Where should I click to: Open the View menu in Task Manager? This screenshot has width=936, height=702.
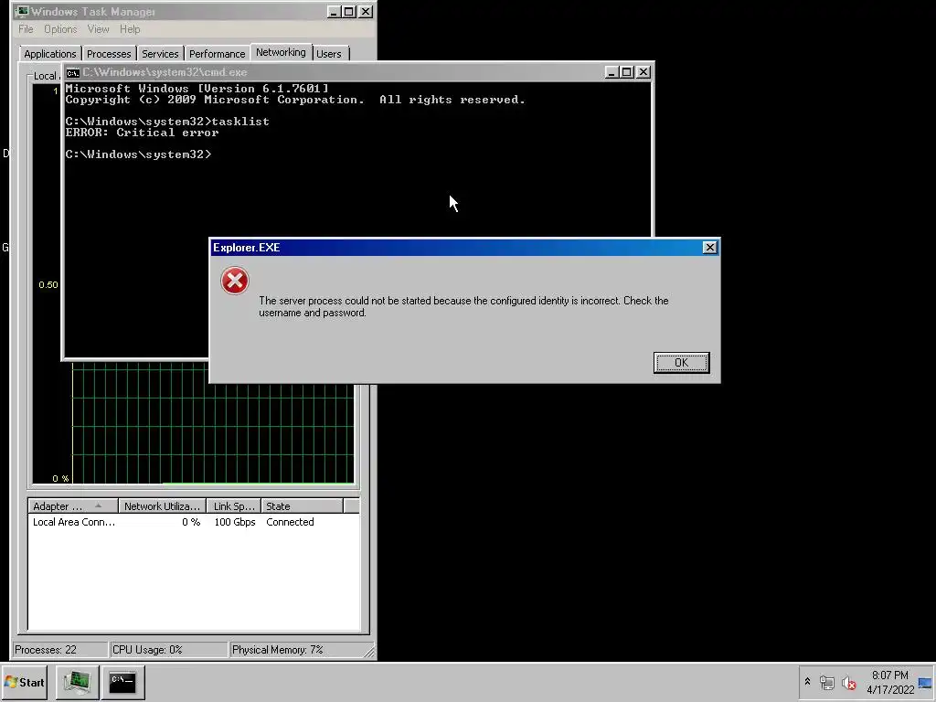(98, 29)
